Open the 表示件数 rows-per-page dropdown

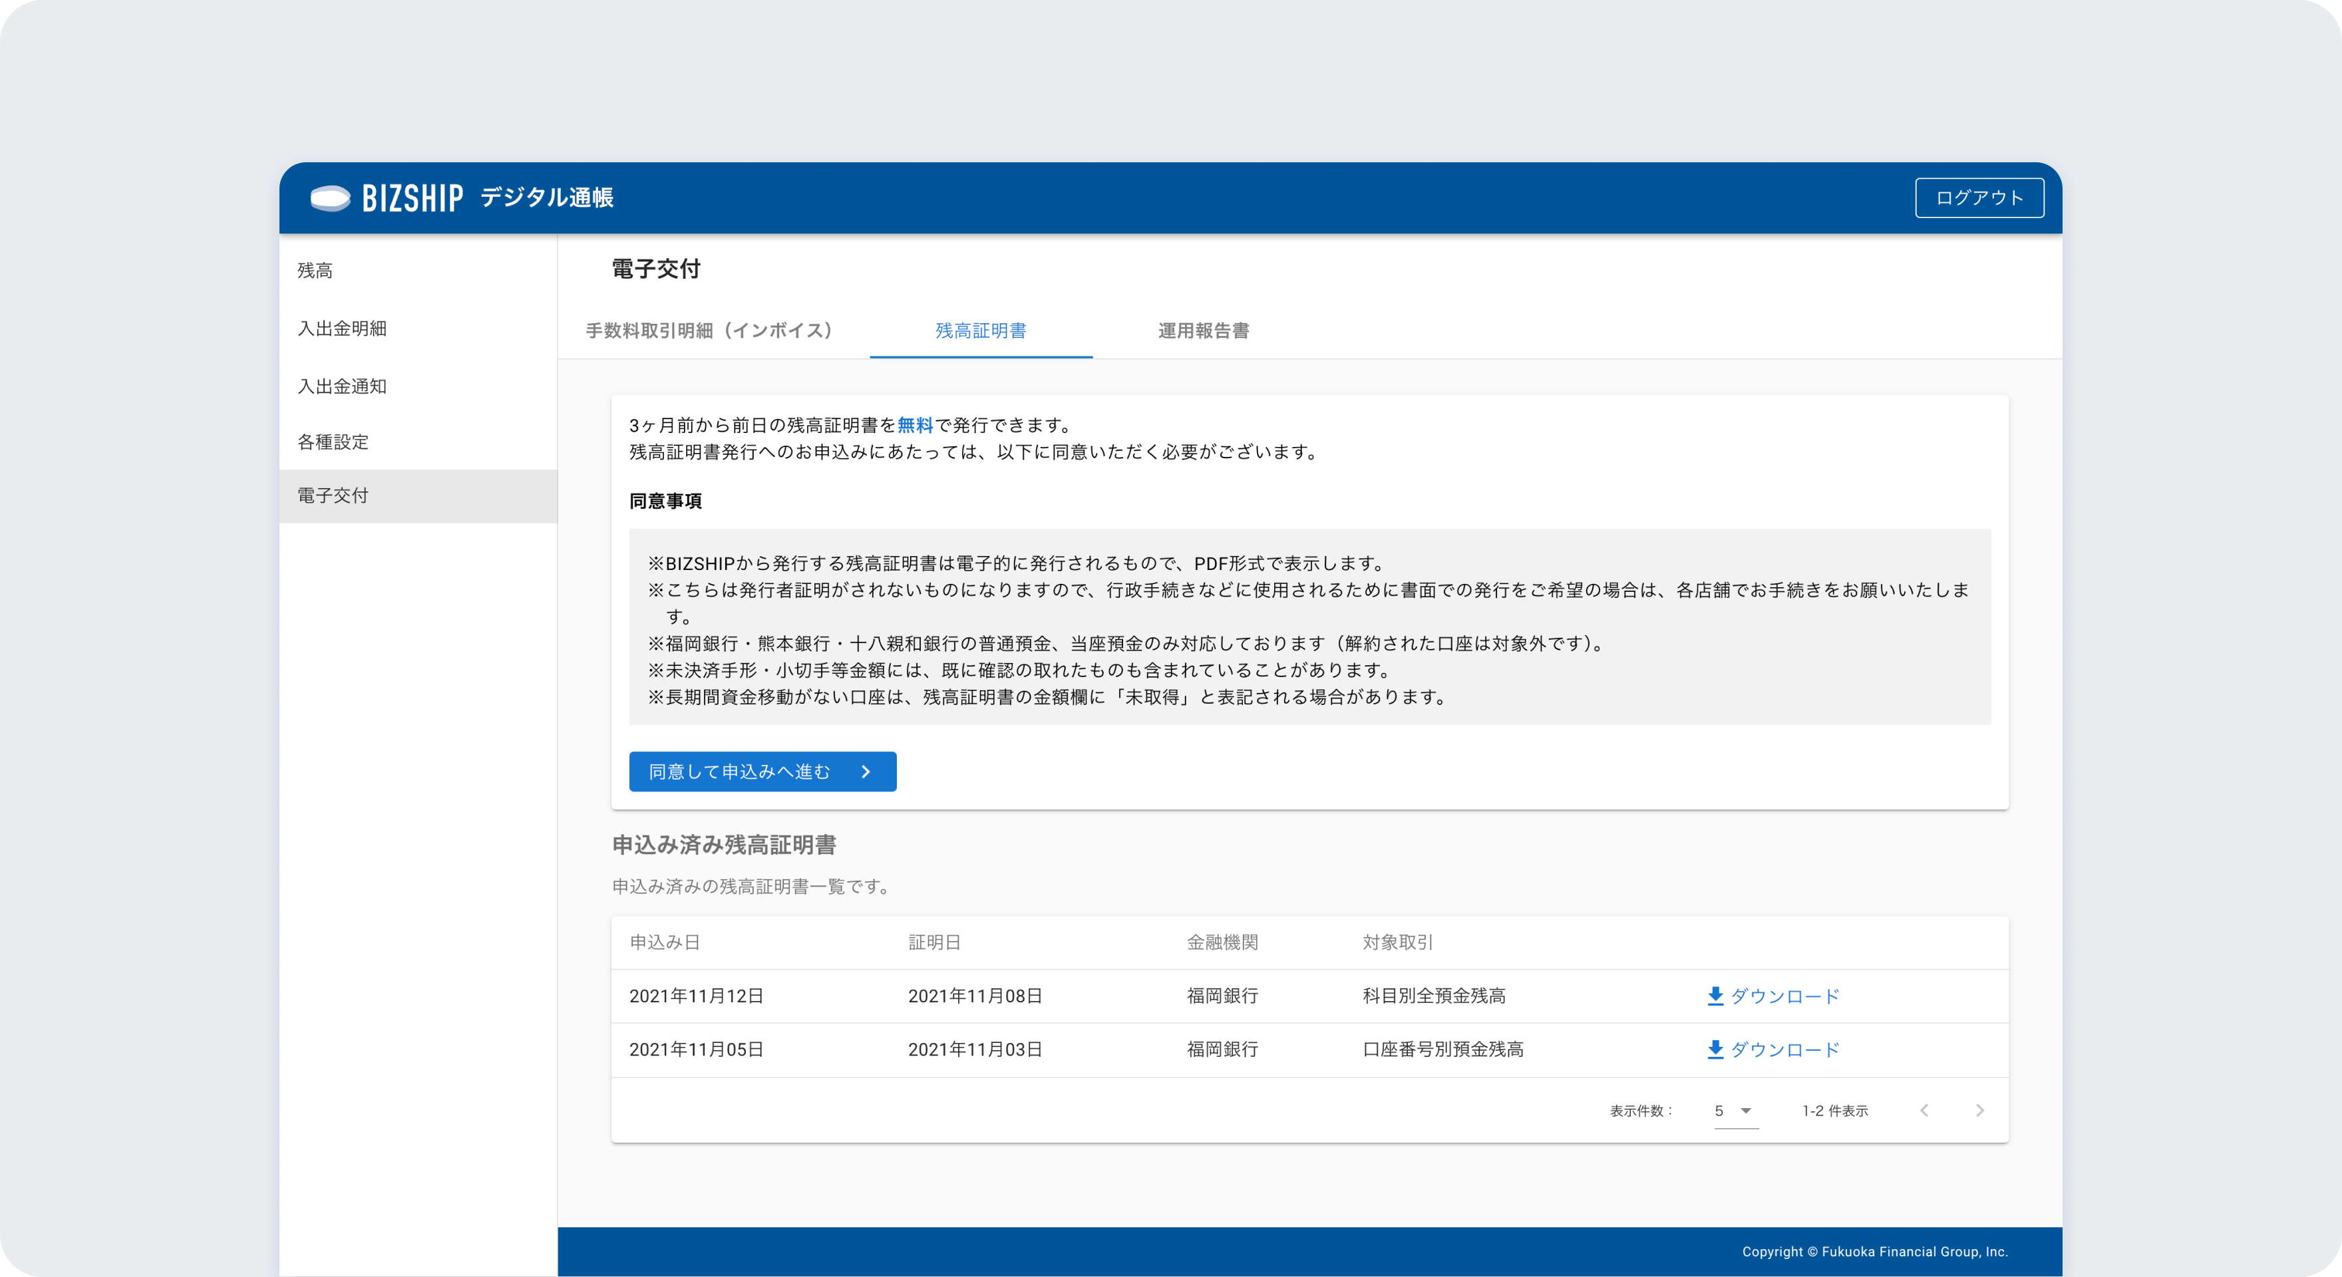point(1736,1111)
